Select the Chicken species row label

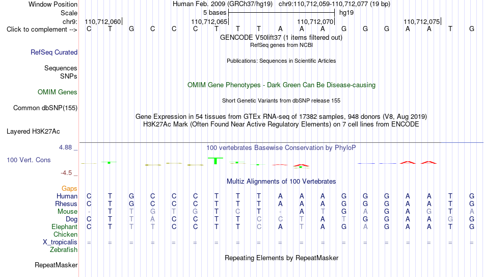tap(65, 234)
